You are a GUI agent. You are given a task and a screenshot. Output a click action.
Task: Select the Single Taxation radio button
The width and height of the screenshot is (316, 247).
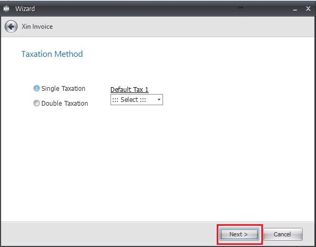tap(37, 88)
